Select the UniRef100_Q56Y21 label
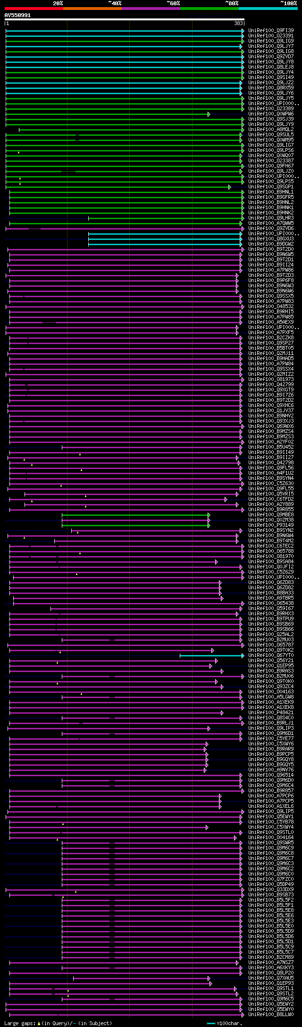 point(271,661)
